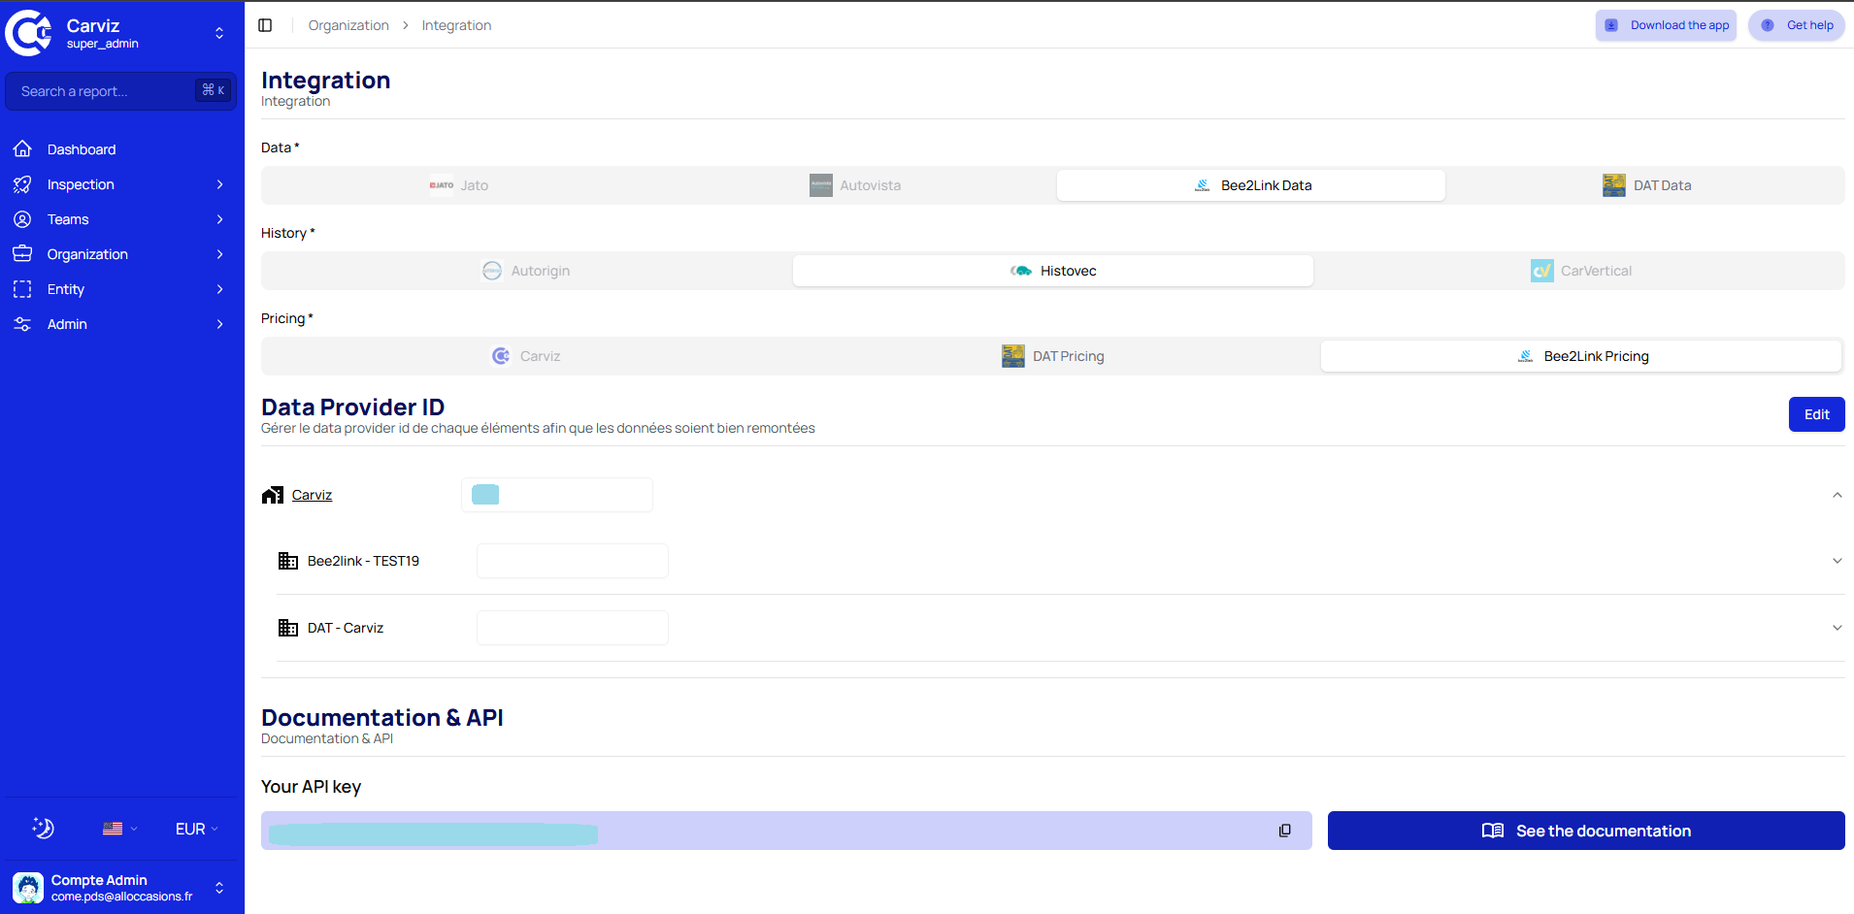Expand the Bee2link - TEST19 row

click(1837, 561)
